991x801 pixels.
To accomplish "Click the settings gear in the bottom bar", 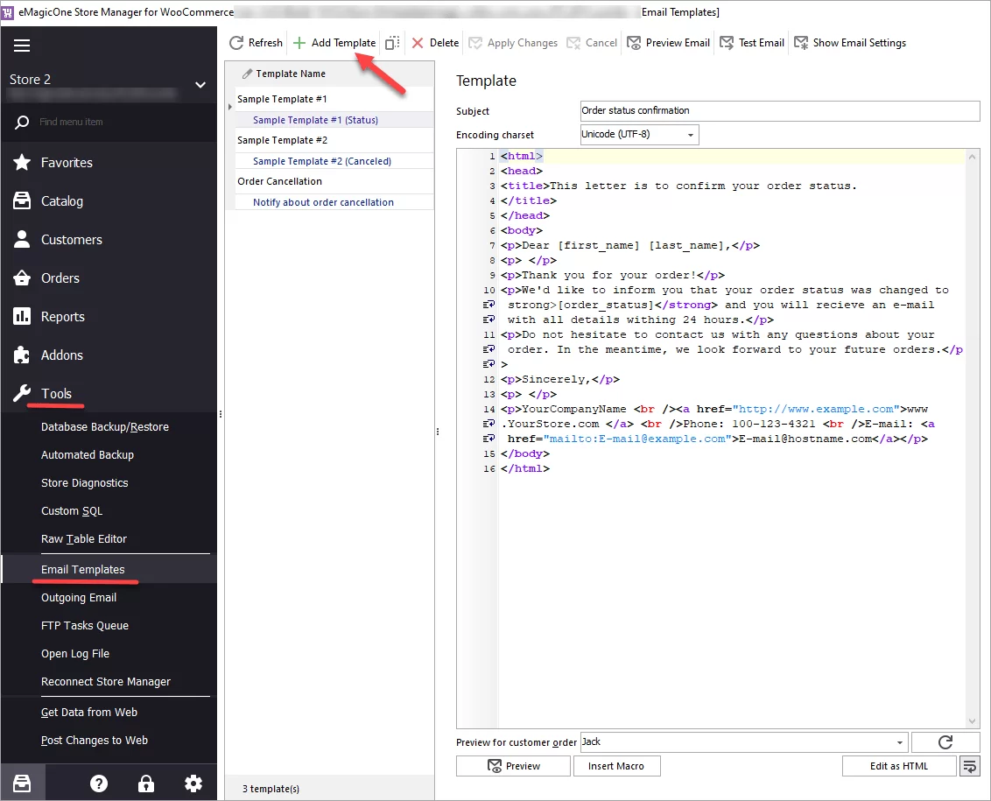I will point(193,782).
